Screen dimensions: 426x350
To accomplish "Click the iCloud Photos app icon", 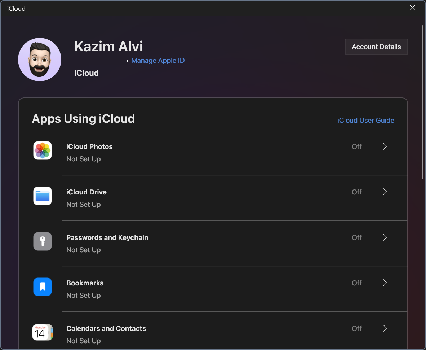I will (43, 150).
